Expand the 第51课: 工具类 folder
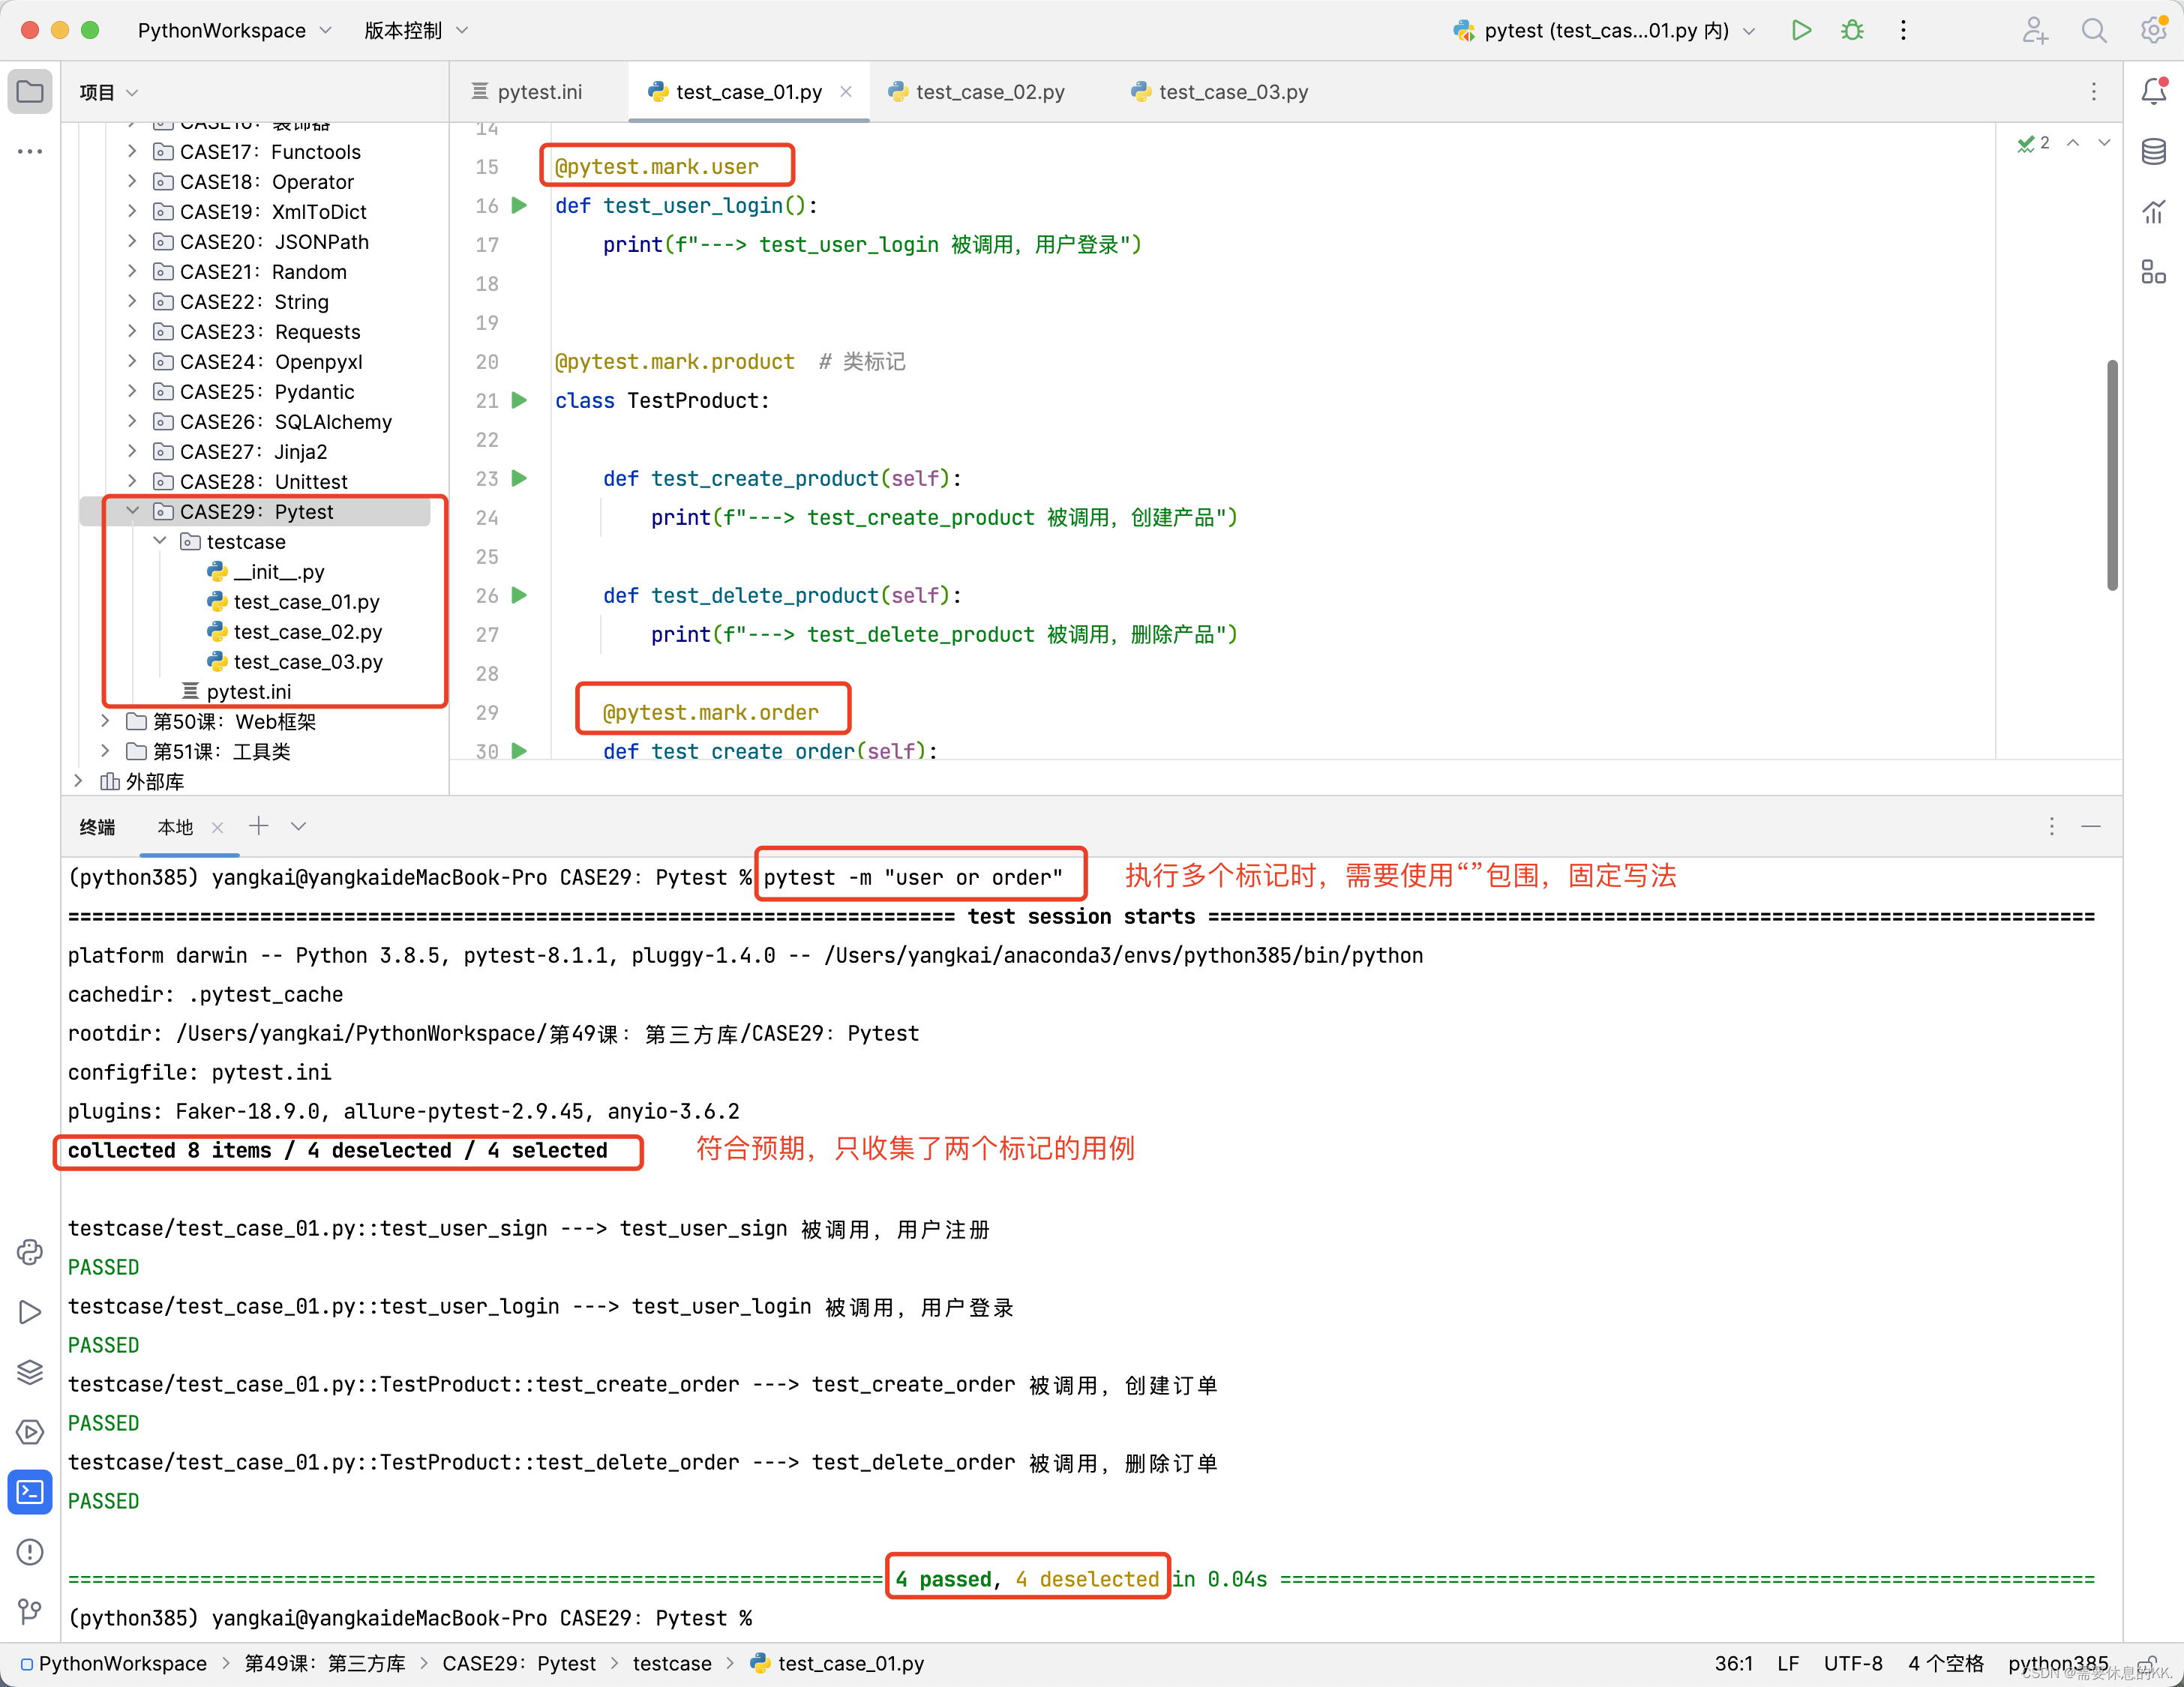 [105, 751]
